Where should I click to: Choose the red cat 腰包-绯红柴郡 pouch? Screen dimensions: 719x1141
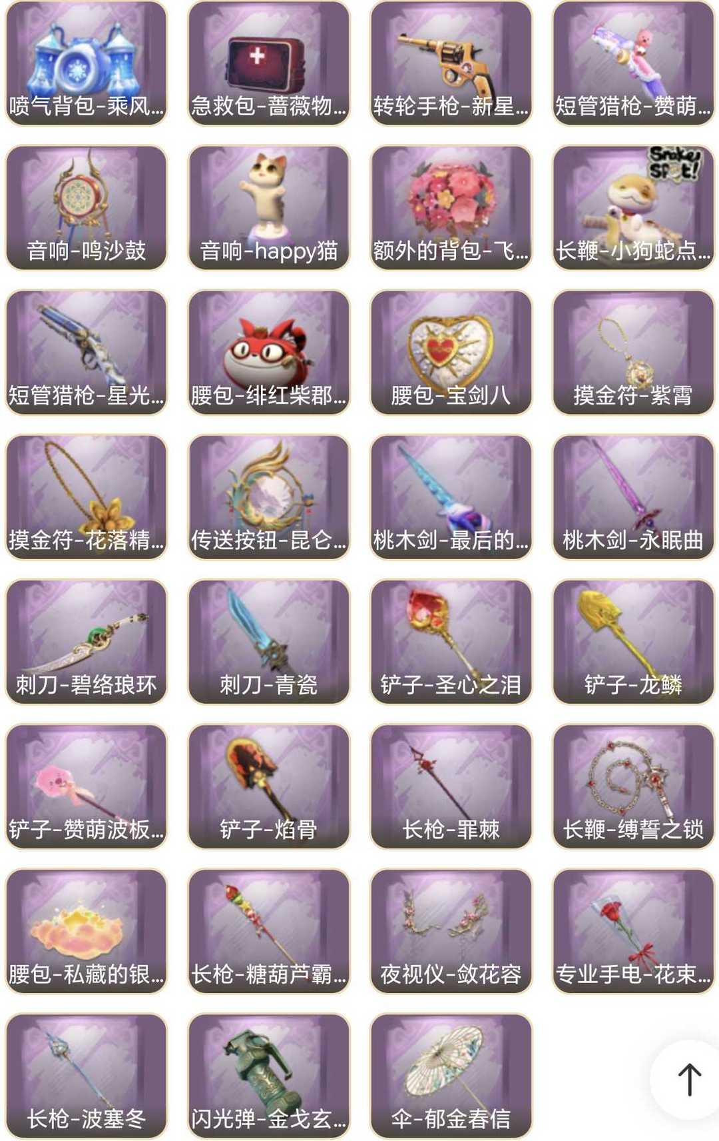click(x=269, y=353)
